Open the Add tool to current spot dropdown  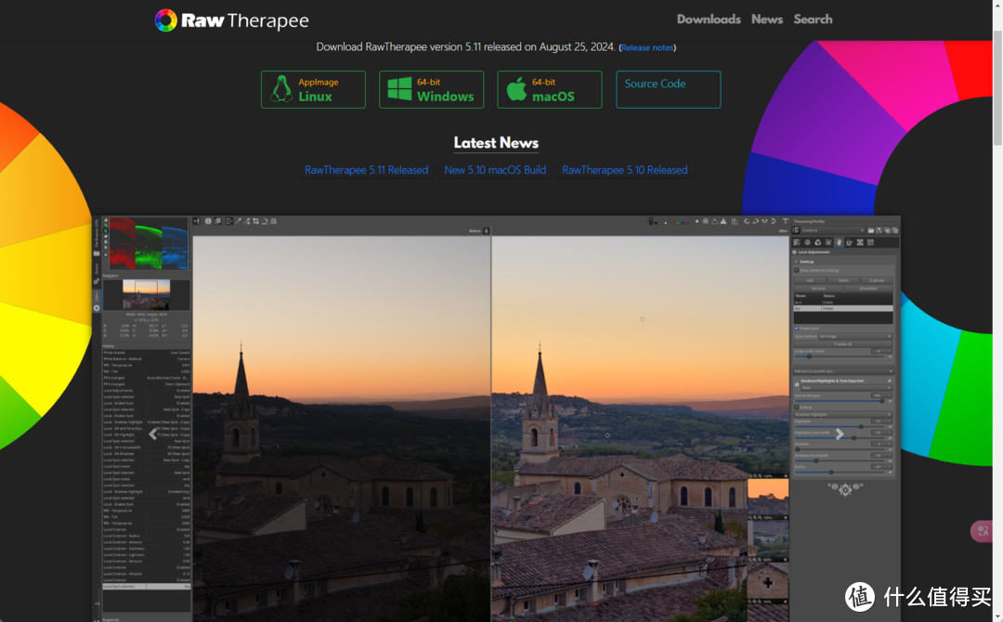click(x=843, y=370)
